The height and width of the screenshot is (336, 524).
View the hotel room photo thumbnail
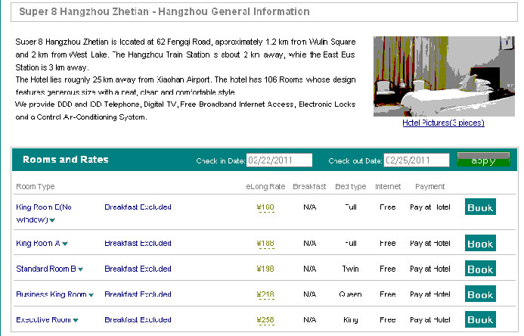[x=444, y=76]
